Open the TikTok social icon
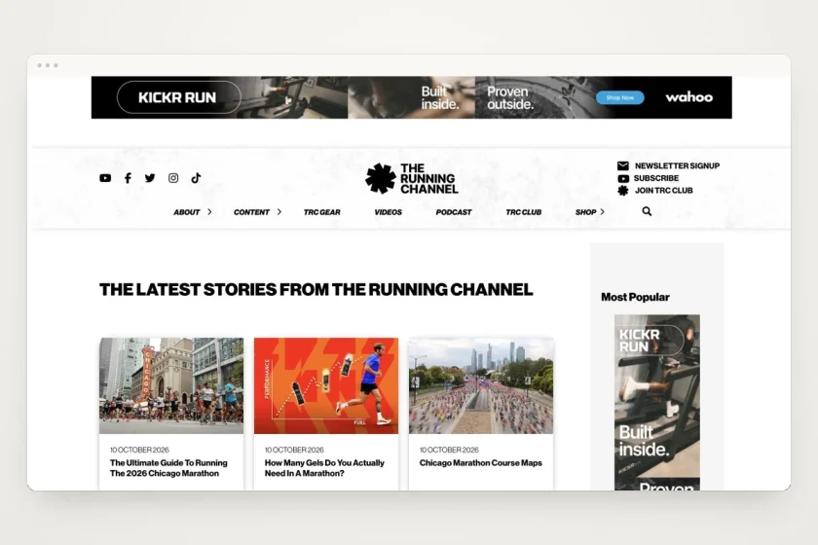 pyautogui.click(x=196, y=178)
